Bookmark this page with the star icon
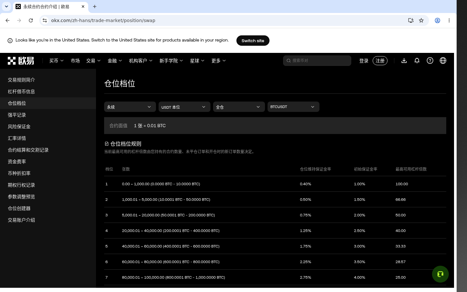This screenshot has width=467, height=292. [x=421, y=20]
